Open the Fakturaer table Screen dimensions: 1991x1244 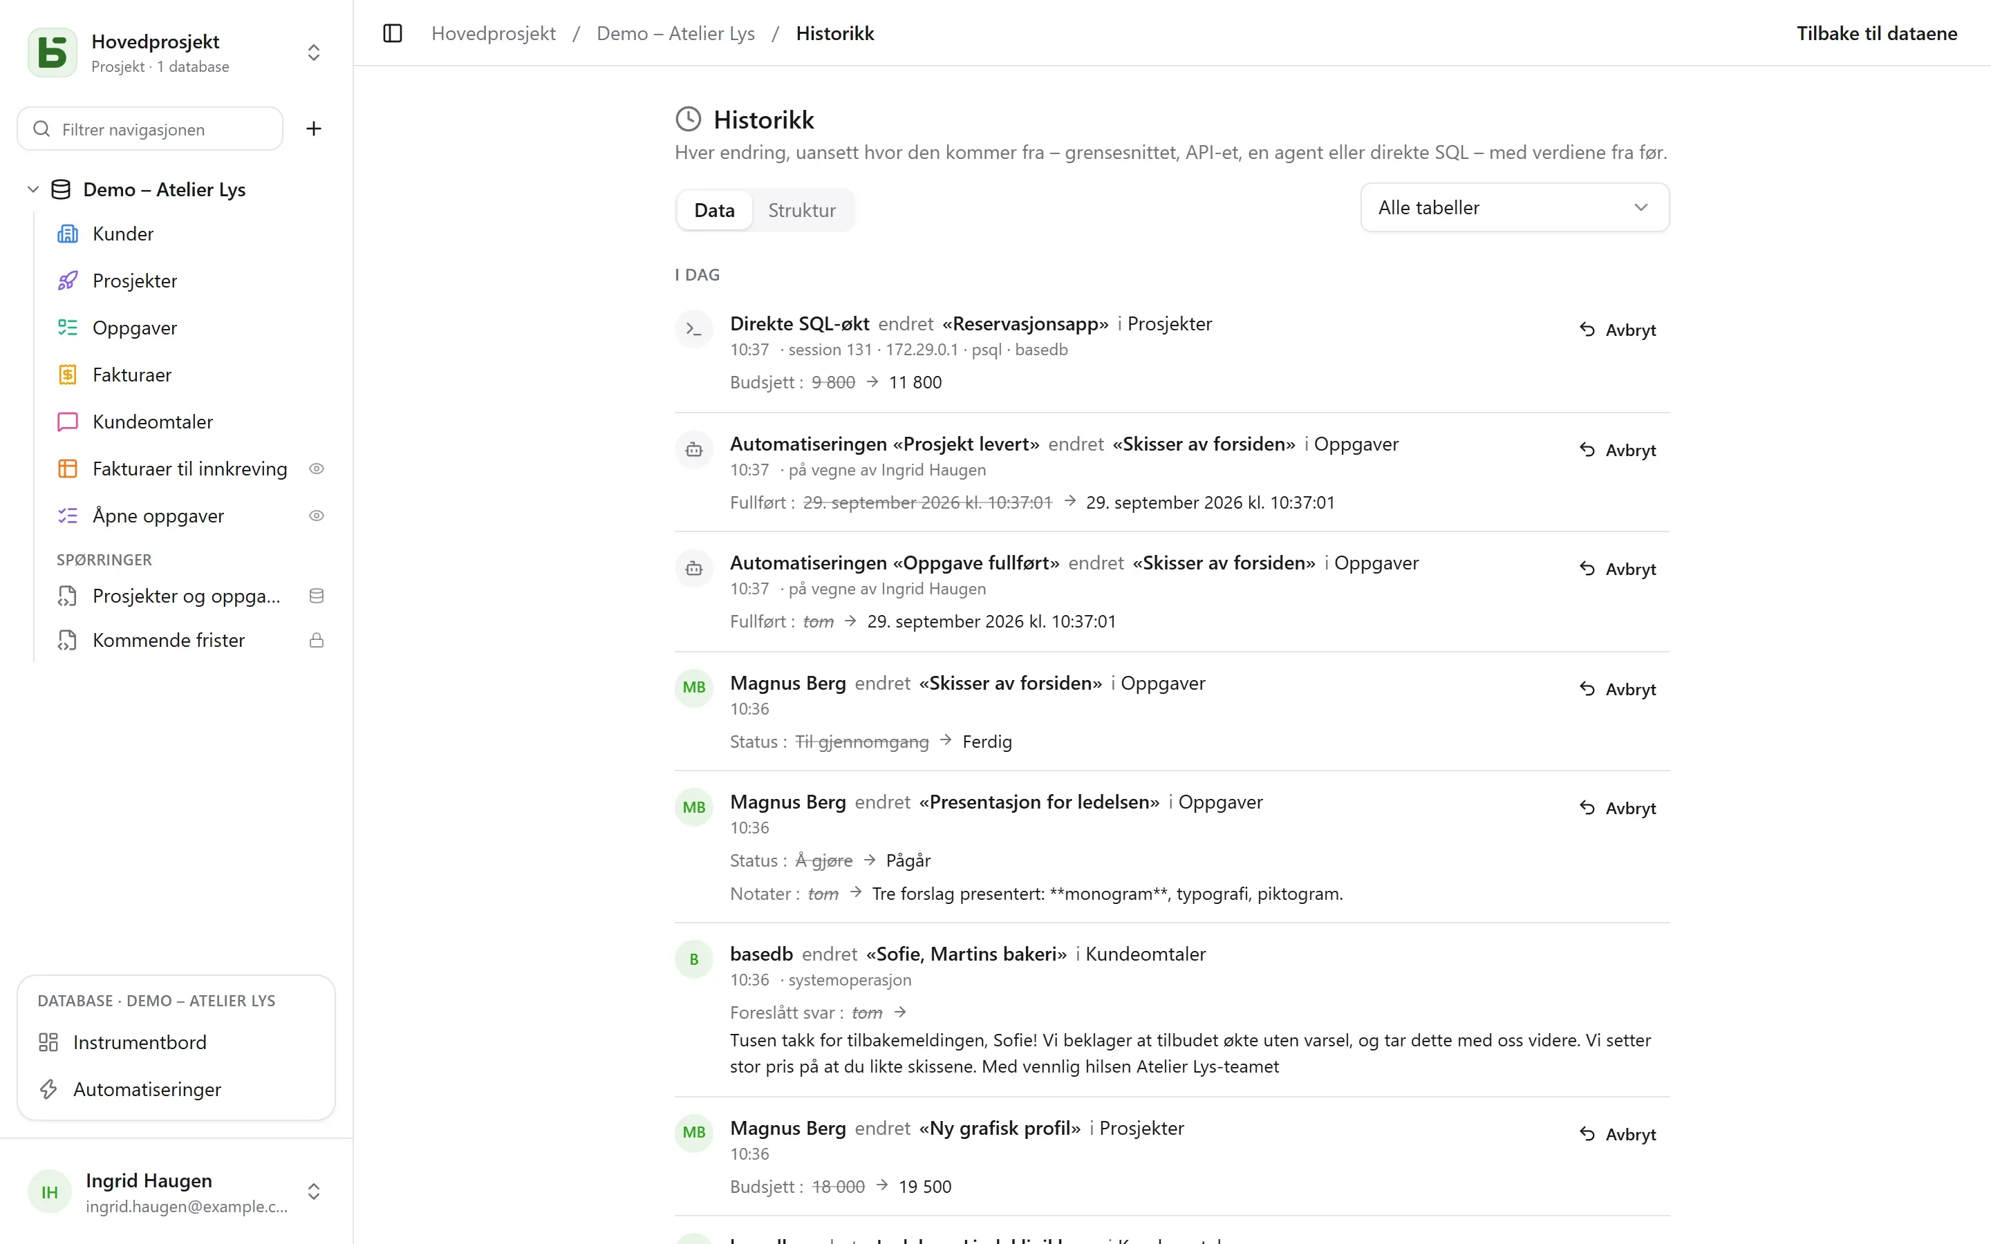point(131,375)
